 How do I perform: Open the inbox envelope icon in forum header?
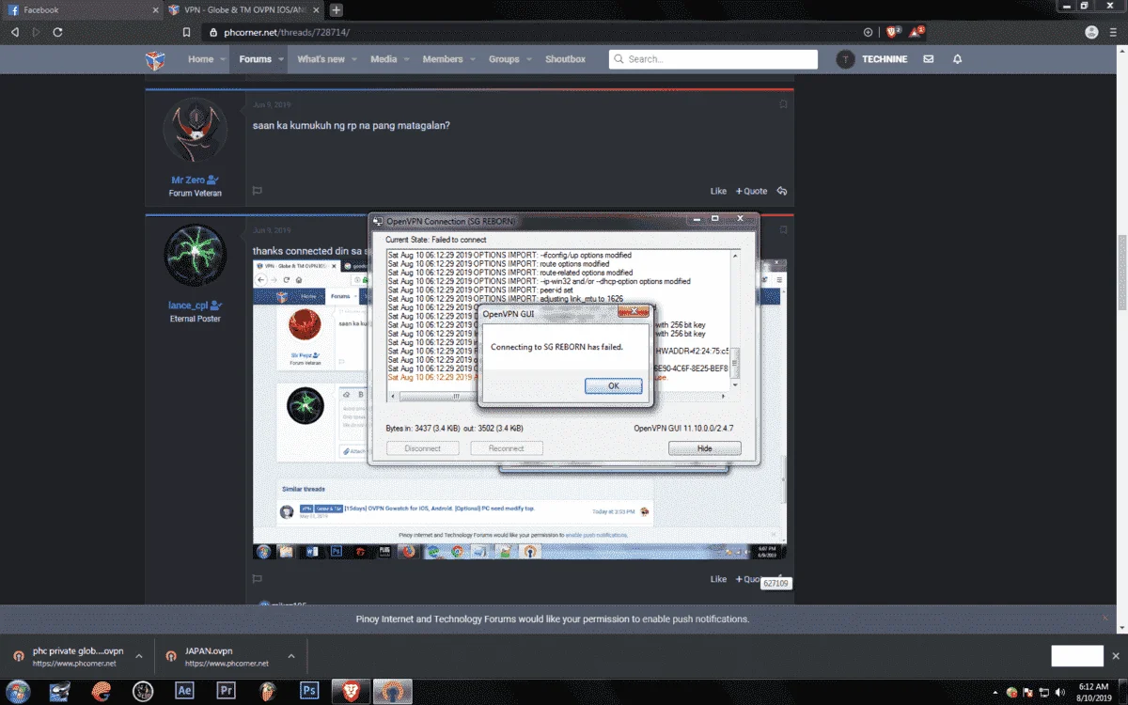929,59
